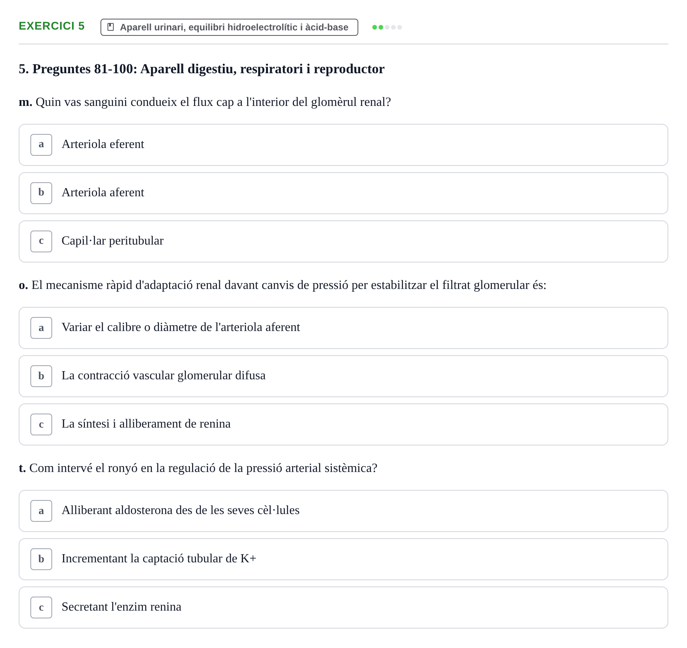
Task: Click letter box 'b' of question o
Action: coord(41,376)
